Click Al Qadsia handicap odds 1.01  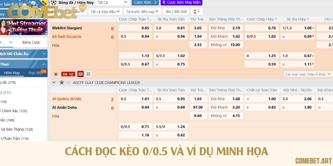(x=136, y=99)
